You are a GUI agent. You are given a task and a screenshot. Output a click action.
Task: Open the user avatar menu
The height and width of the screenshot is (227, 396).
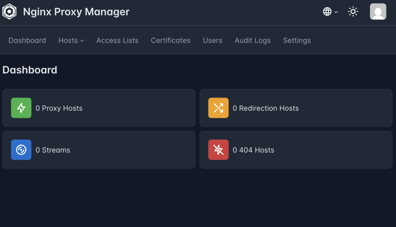[378, 12]
